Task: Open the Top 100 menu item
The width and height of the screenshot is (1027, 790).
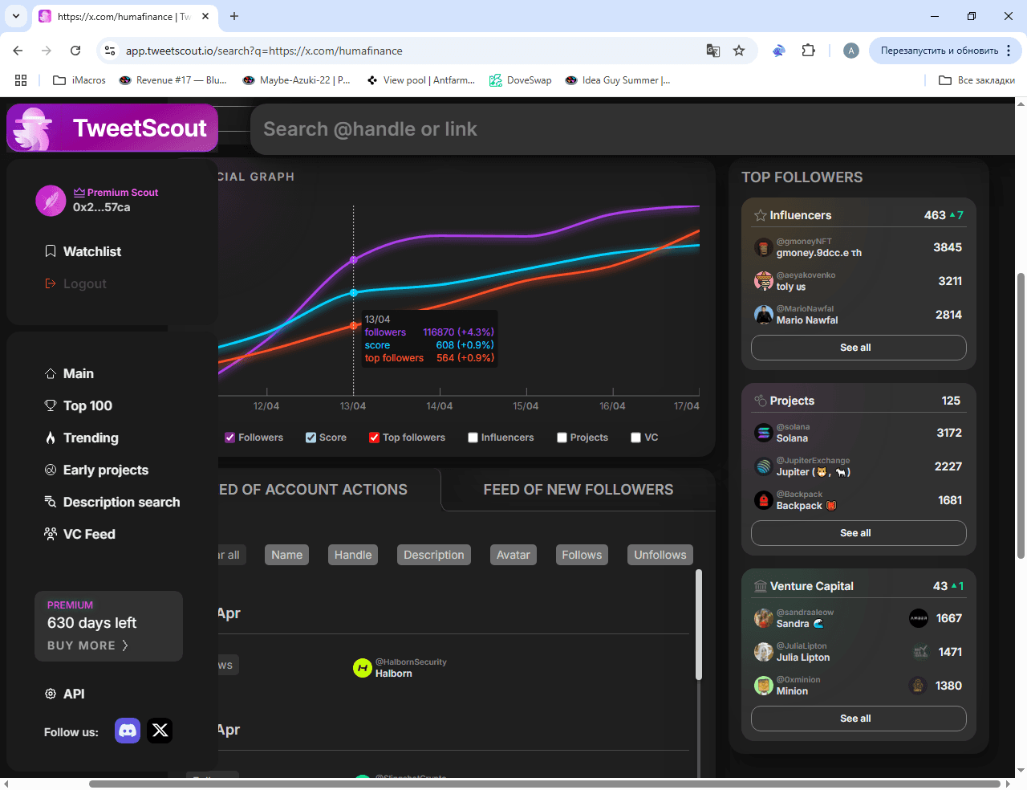Action: coord(87,405)
